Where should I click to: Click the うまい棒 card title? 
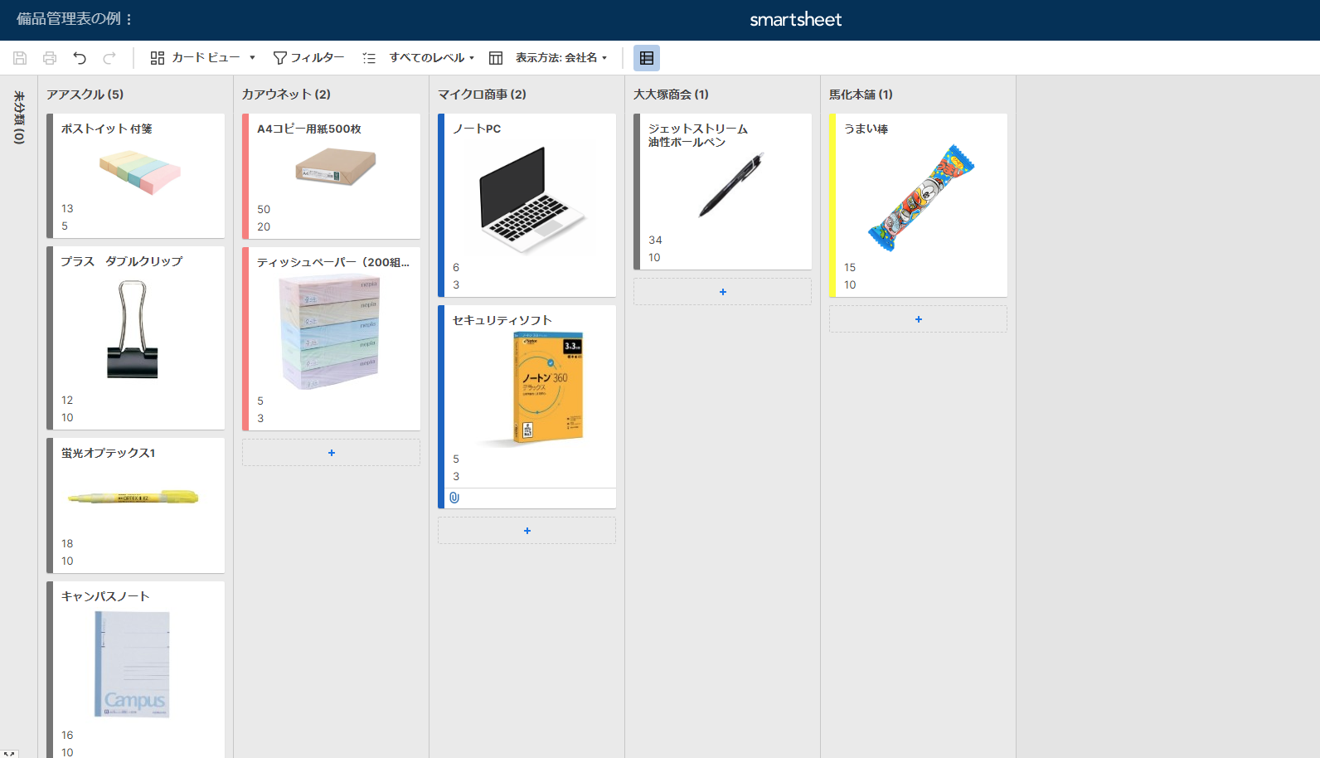coord(866,129)
